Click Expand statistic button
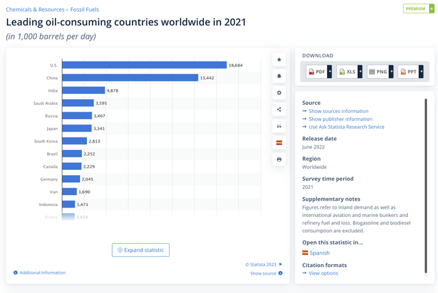 click(x=141, y=250)
